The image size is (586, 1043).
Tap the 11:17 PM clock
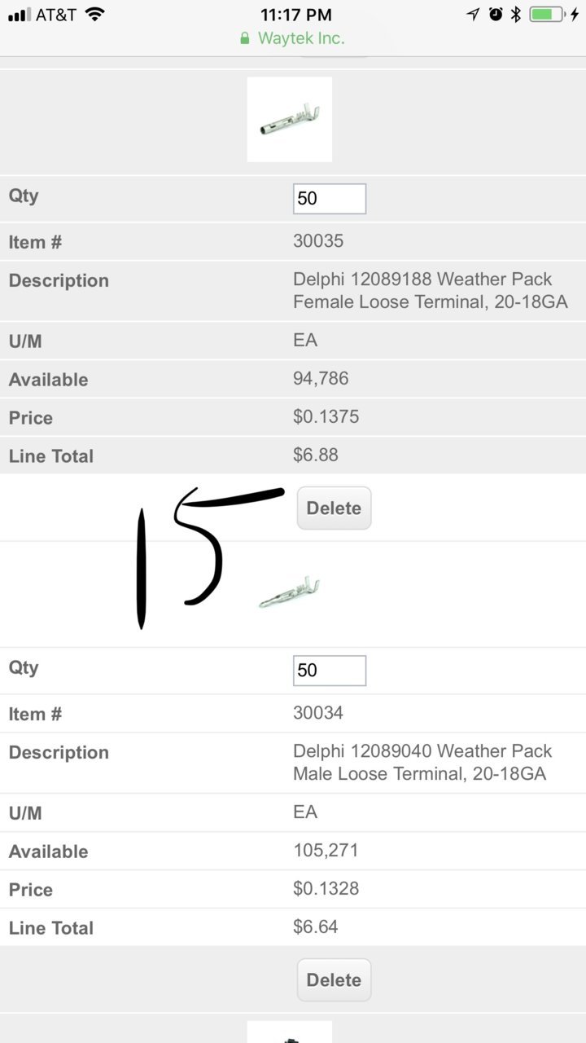pos(295,14)
